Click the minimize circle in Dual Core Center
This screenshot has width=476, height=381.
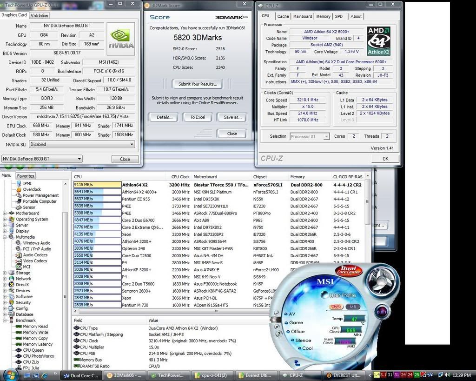(276, 313)
